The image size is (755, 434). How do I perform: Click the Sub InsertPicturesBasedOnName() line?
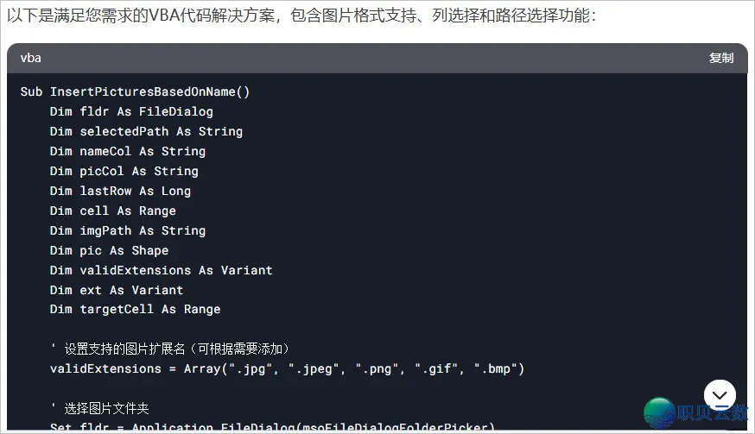pos(135,91)
